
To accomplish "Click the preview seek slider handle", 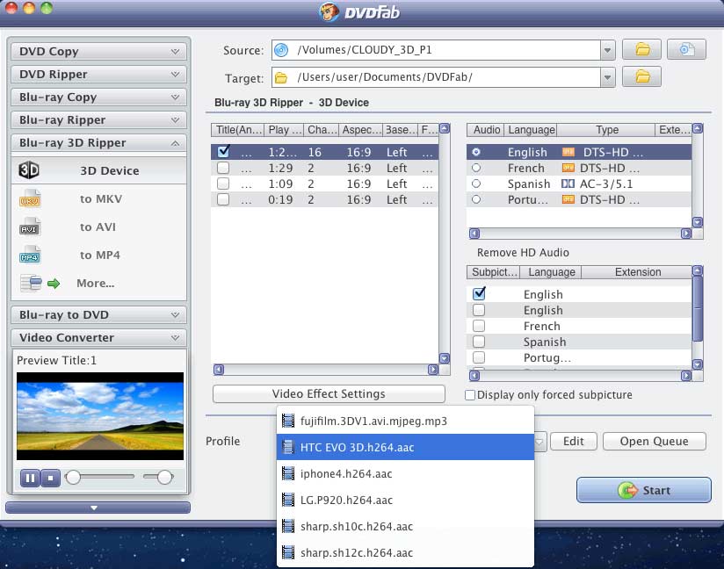I will point(73,477).
